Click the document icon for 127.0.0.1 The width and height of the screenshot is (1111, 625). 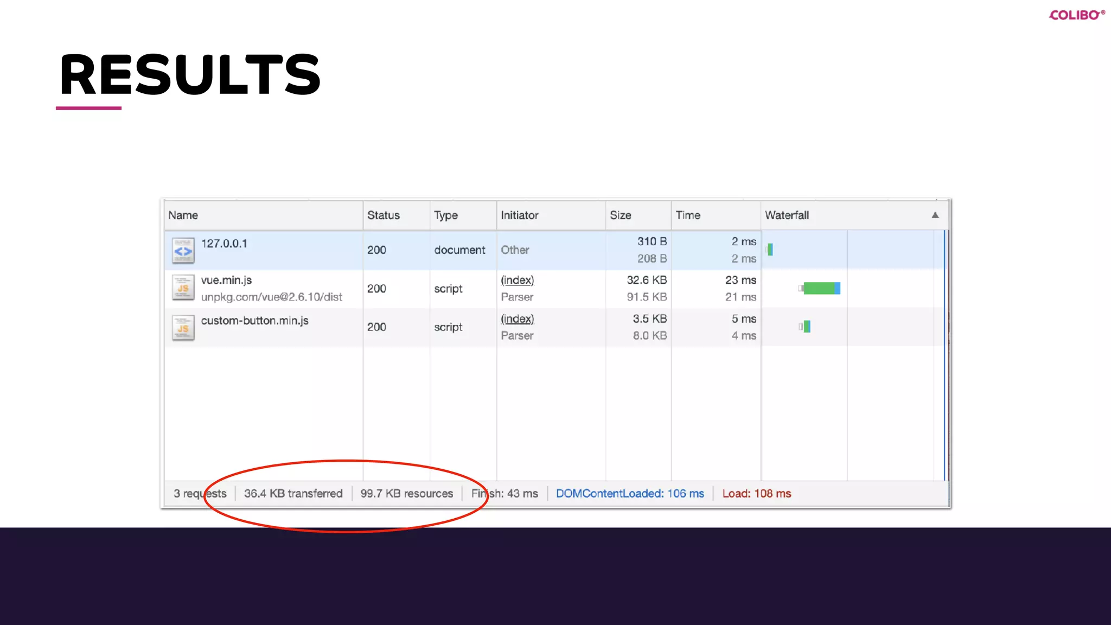coord(183,251)
